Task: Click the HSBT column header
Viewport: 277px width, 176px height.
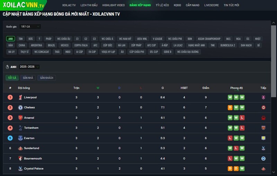Action: [184, 88]
